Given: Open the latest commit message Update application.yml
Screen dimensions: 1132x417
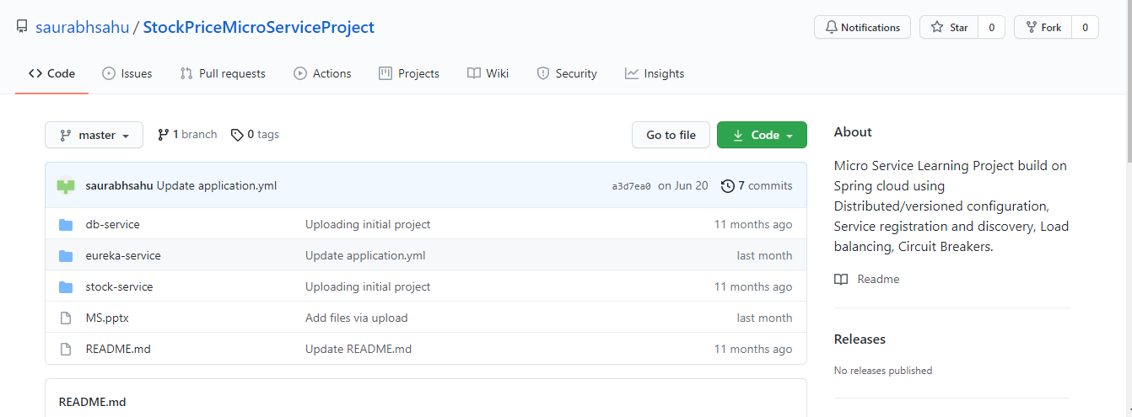Looking at the screenshot, I should point(217,185).
